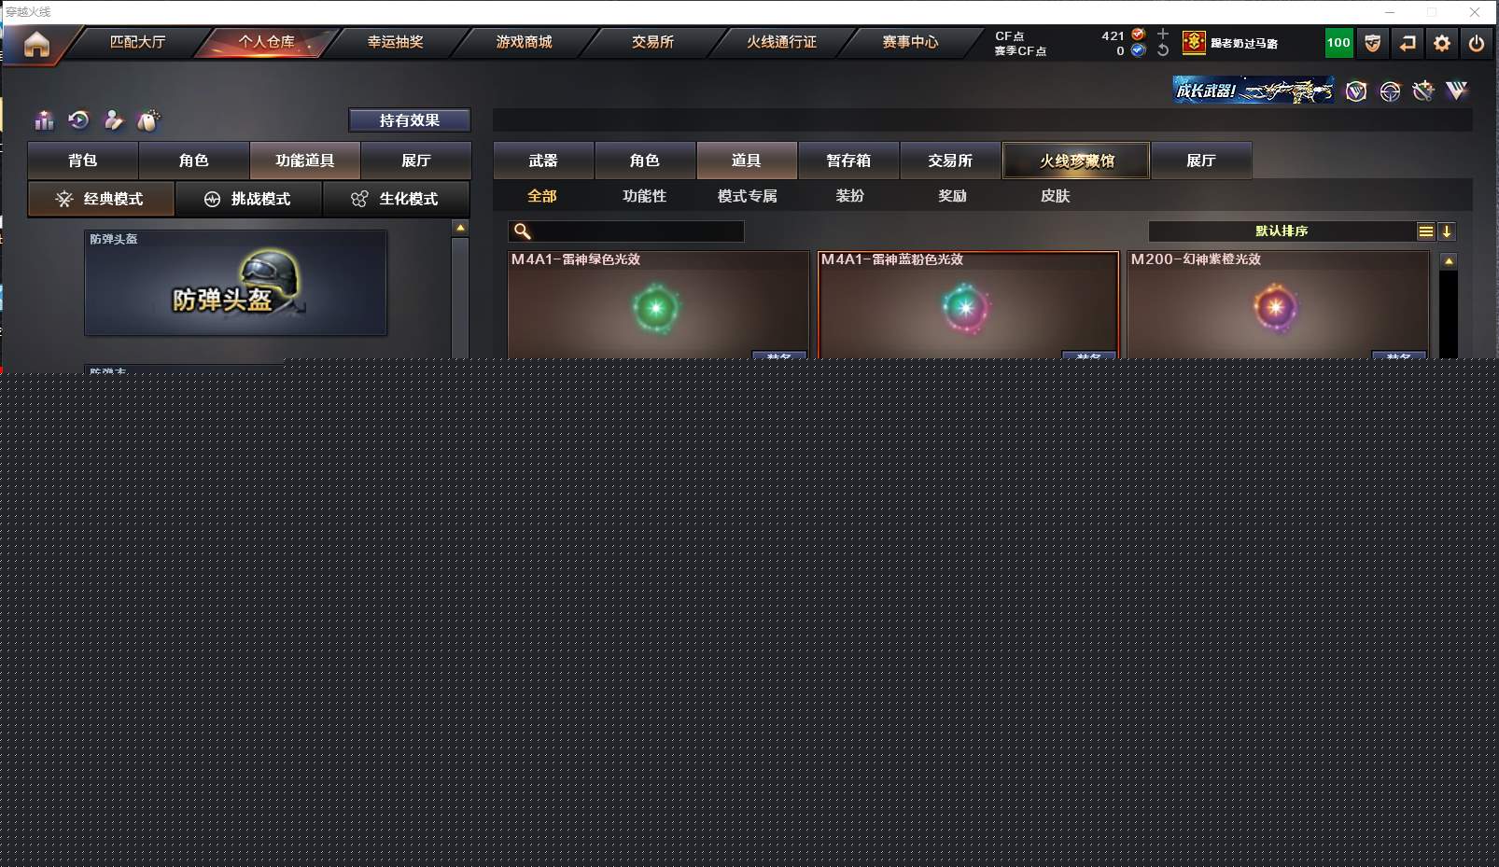Select 挑战模式 mode
The height and width of the screenshot is (867, 1499).
248,199
